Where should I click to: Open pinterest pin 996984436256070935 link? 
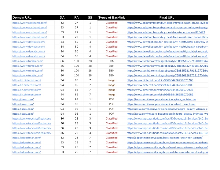coord(160,90)
